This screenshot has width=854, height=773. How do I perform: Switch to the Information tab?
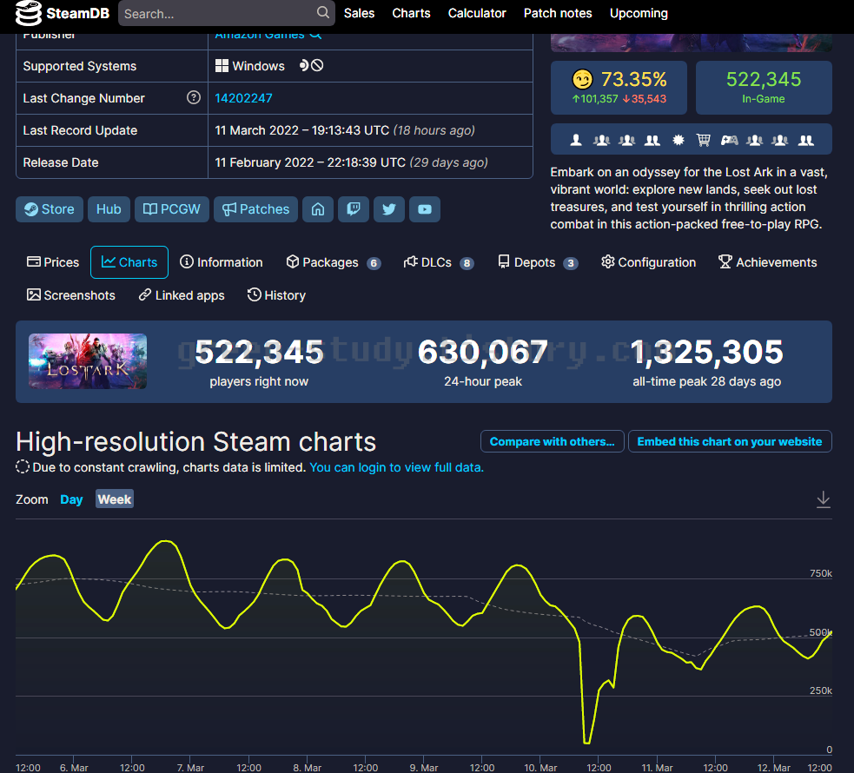coord(222,262)
